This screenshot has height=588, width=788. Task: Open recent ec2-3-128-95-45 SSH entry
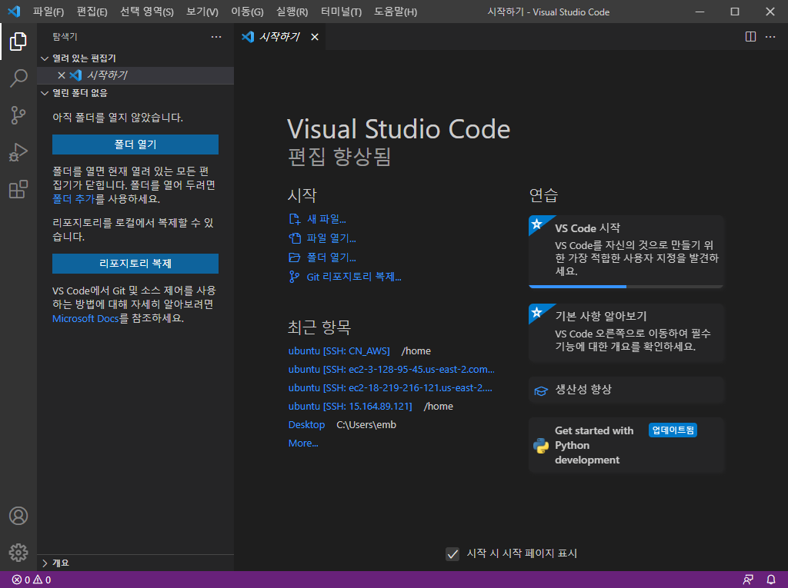(x=392, y=370)
